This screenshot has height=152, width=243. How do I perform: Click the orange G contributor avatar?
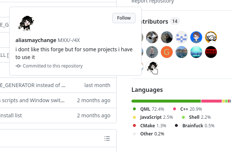click(x=167, y=52)
